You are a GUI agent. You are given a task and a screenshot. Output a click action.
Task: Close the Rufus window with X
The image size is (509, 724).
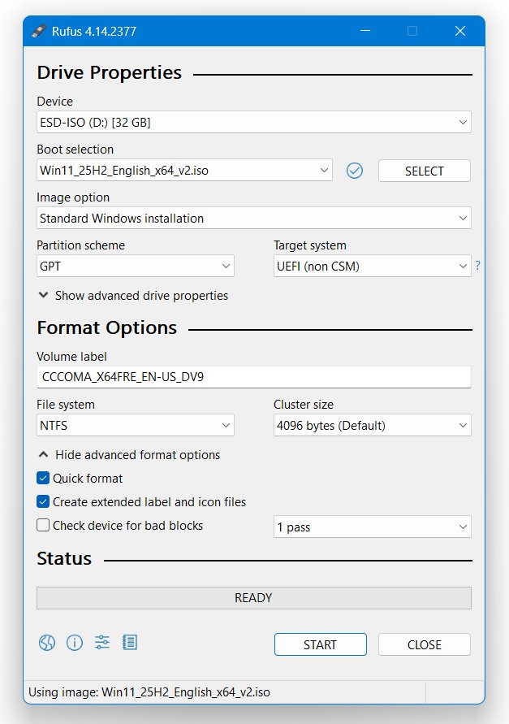click(460, 31)
